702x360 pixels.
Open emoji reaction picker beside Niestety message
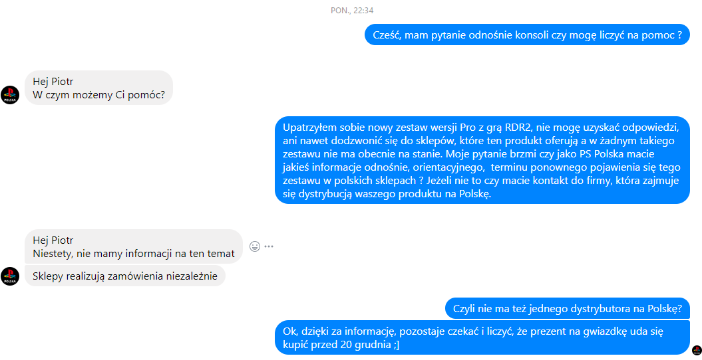(255, 246)
